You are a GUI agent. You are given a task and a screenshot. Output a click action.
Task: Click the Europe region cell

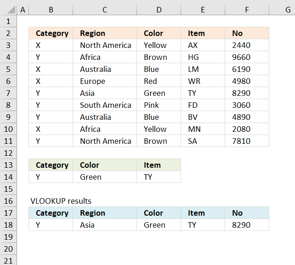tap(105, 81)
